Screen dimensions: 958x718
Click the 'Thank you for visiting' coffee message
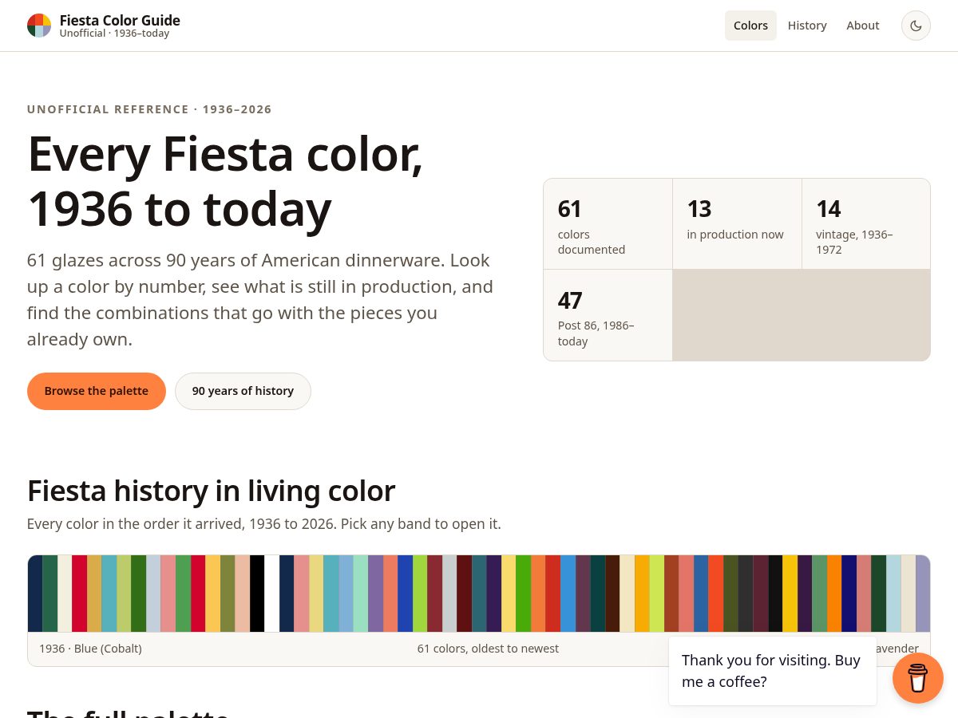coord(773,671)
